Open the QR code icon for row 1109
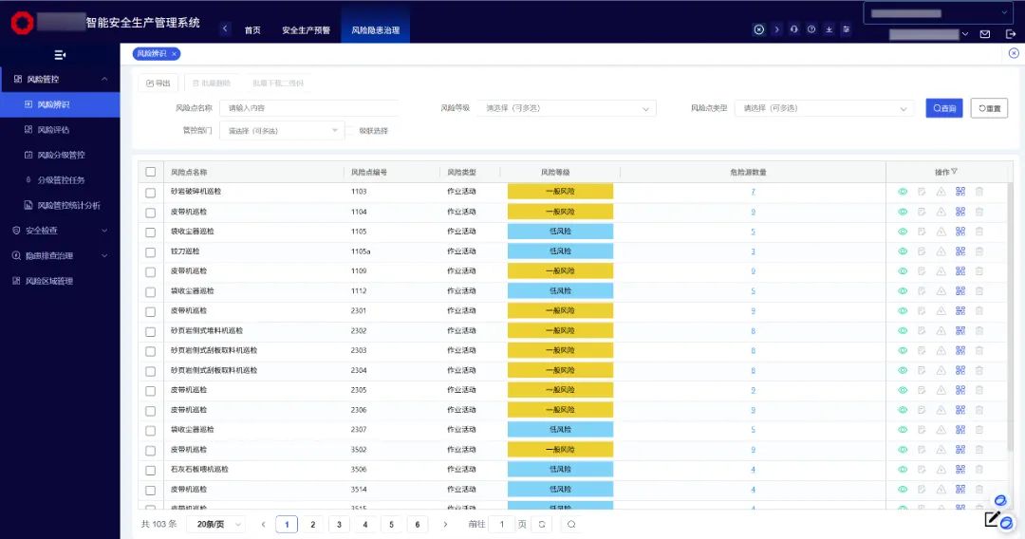The image size is (1025, 539). (x=960, y=271)
